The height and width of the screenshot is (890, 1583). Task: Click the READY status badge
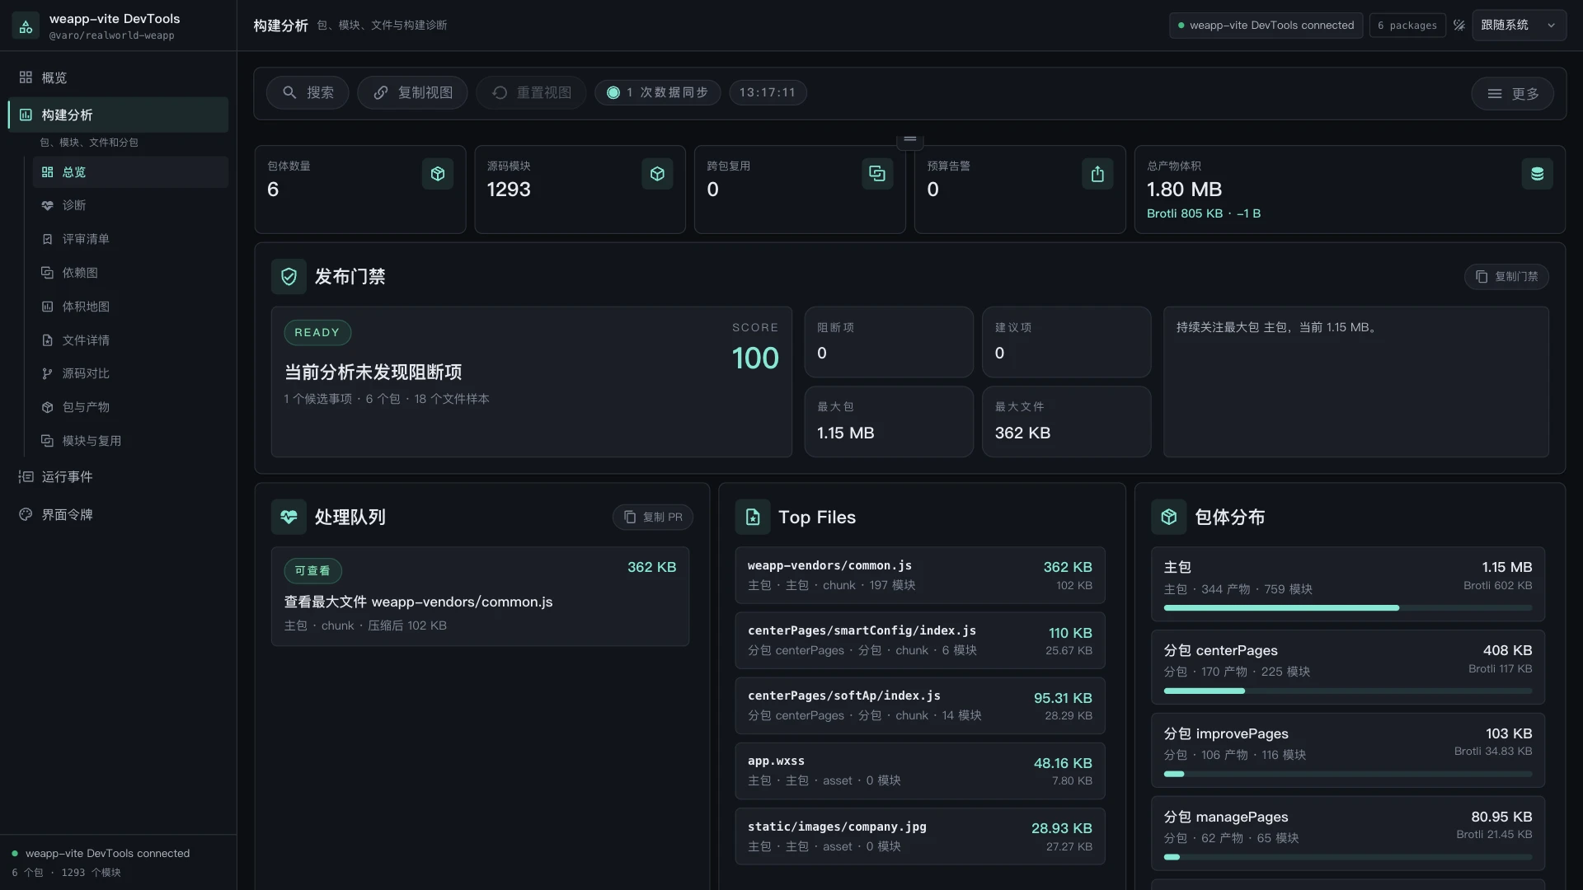[317, 333]
